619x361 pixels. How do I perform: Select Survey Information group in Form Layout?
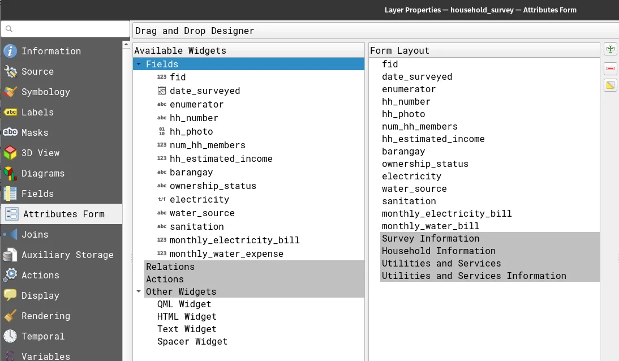(x=431, y=238)
